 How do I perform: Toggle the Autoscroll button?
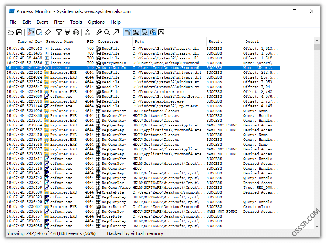(39, 32)
